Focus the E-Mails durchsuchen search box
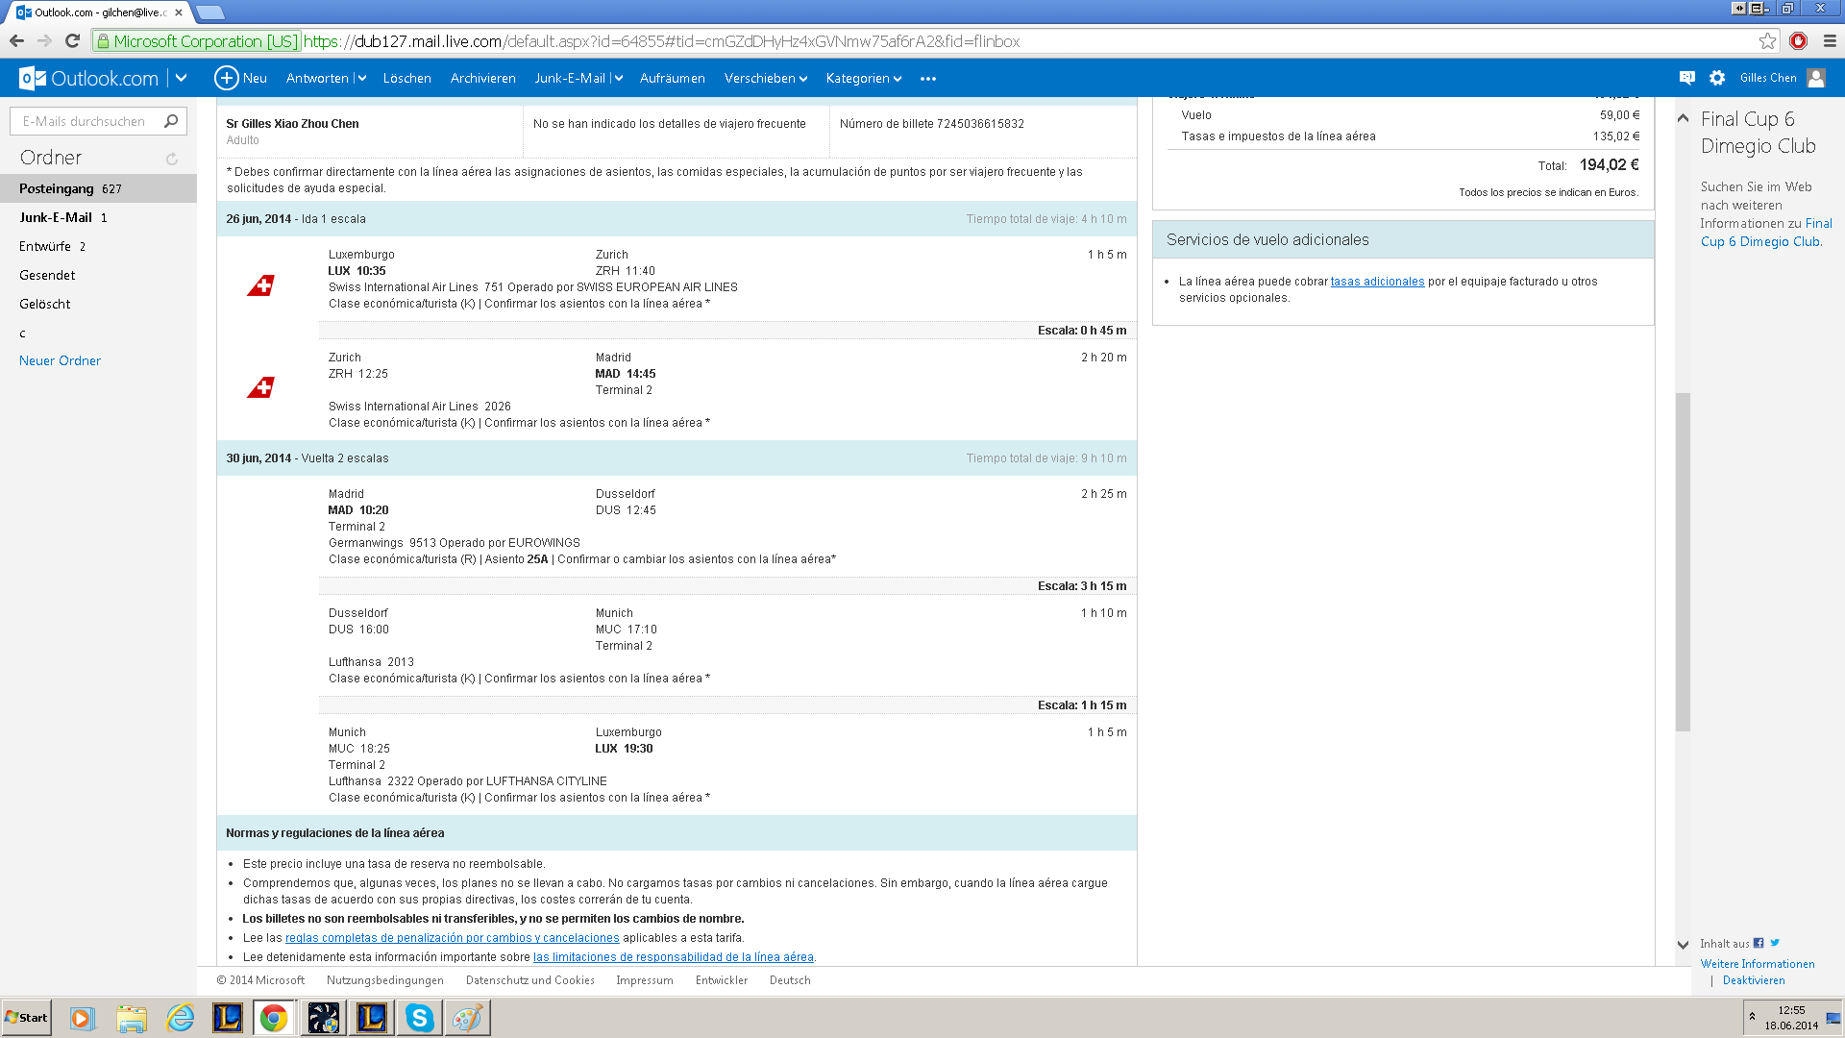Image resolution: width=1845 pixels, height=1038 pixels. tap(86, 121)
